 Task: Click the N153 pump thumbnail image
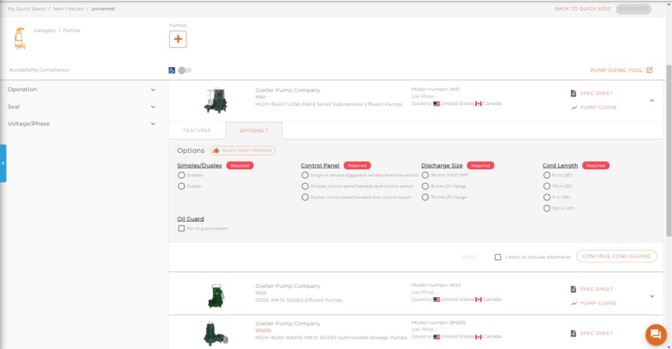pyautogui.click(x=217, y=296)
